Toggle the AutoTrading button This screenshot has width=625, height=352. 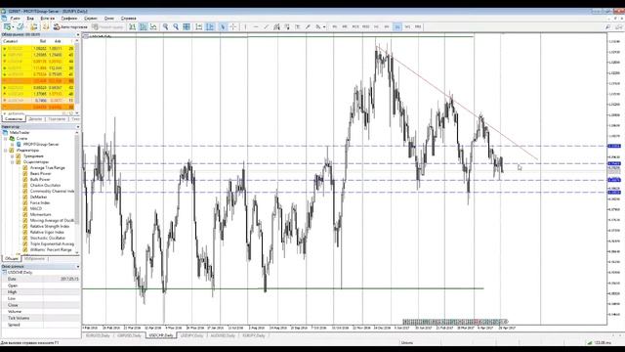(x=70, y=26)
